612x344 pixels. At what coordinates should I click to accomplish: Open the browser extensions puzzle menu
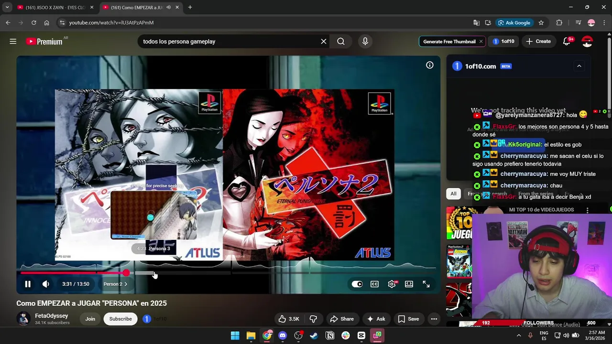(559, 22)
